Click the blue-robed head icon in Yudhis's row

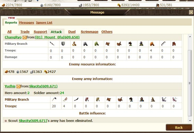(131, 99)
